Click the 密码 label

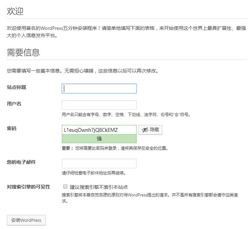[12, 128]
